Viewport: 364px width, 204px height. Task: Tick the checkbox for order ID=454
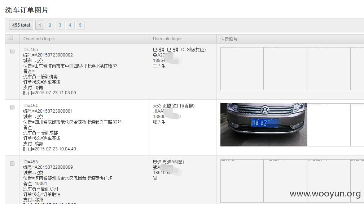[x=12, y=107]
